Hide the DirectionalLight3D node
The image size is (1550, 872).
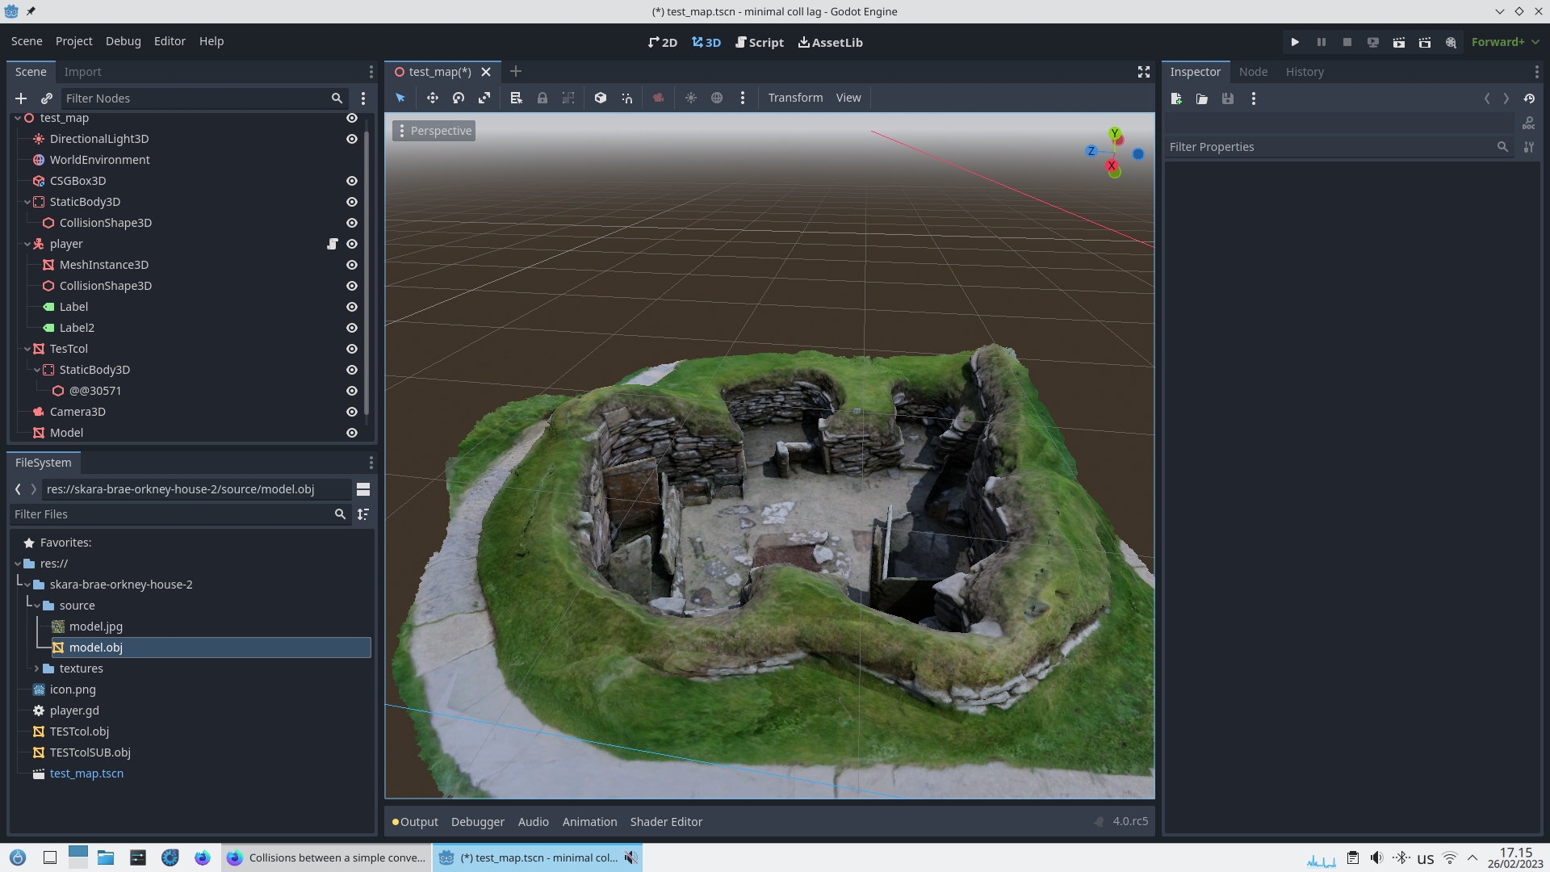point(352,138)
